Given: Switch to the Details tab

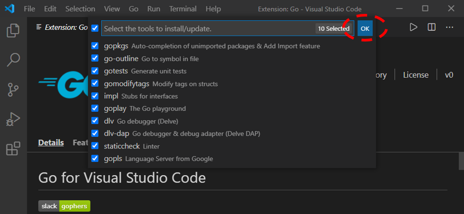Looking at the screenshot, I should tap(51, 143).
